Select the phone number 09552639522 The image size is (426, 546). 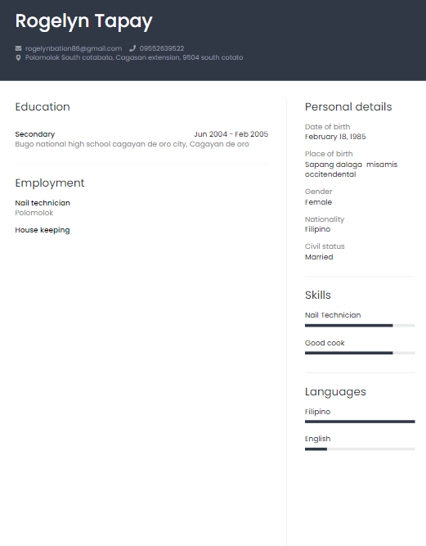click(162, 48)
